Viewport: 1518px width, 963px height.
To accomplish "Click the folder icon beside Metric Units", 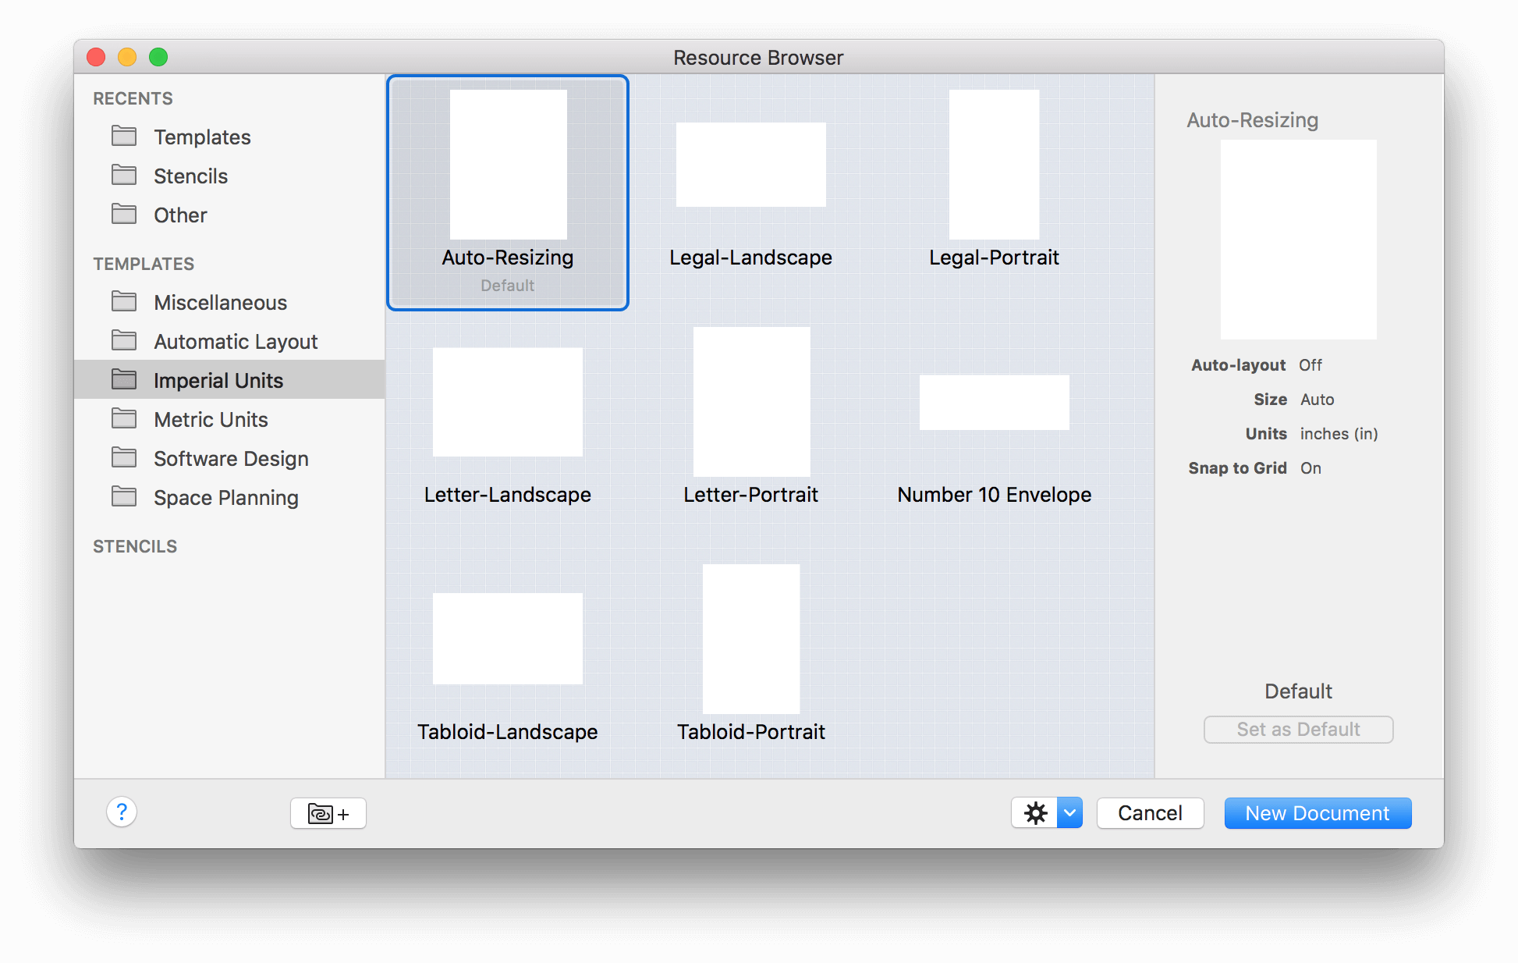I will pos(124,418).
